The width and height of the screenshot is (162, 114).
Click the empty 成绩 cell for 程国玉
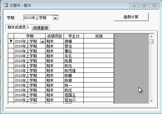point(99,95)
